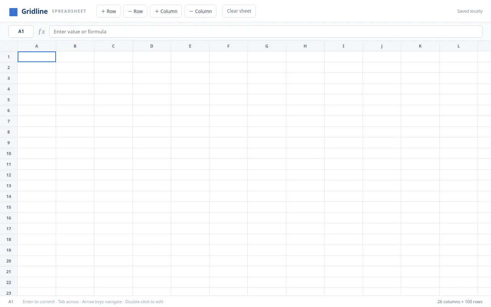491x307 pixels.
Task: Select row 12 header
Action: click(9, 175)
